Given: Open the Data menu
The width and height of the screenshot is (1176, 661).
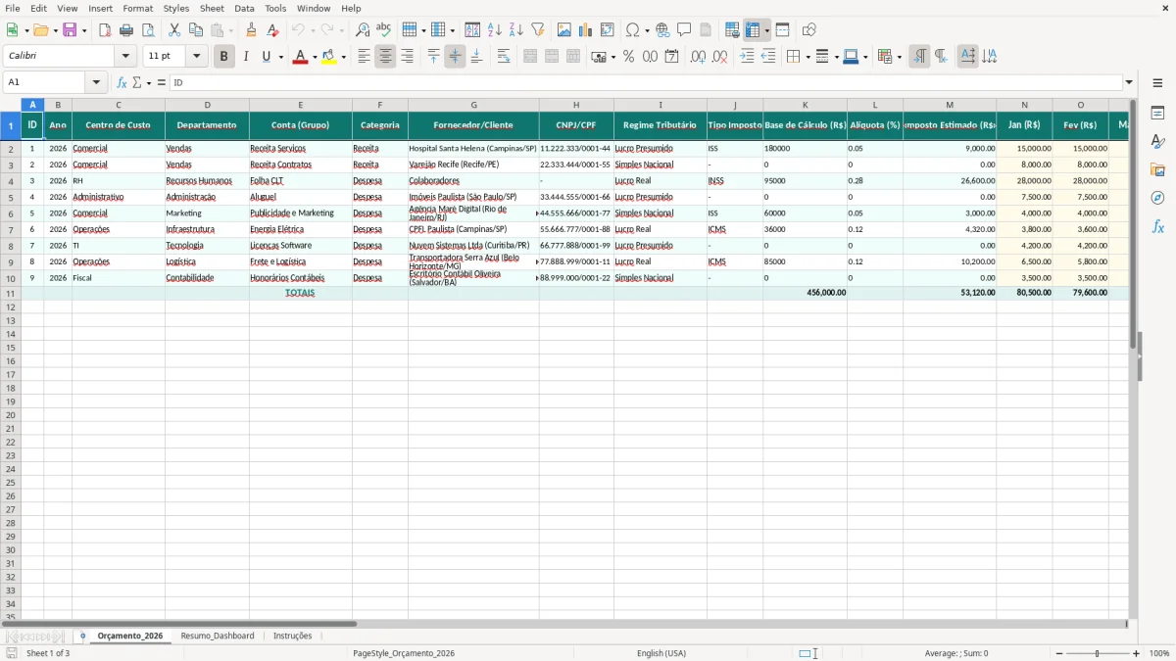Looking at the screenshot, I should point(243,8).
